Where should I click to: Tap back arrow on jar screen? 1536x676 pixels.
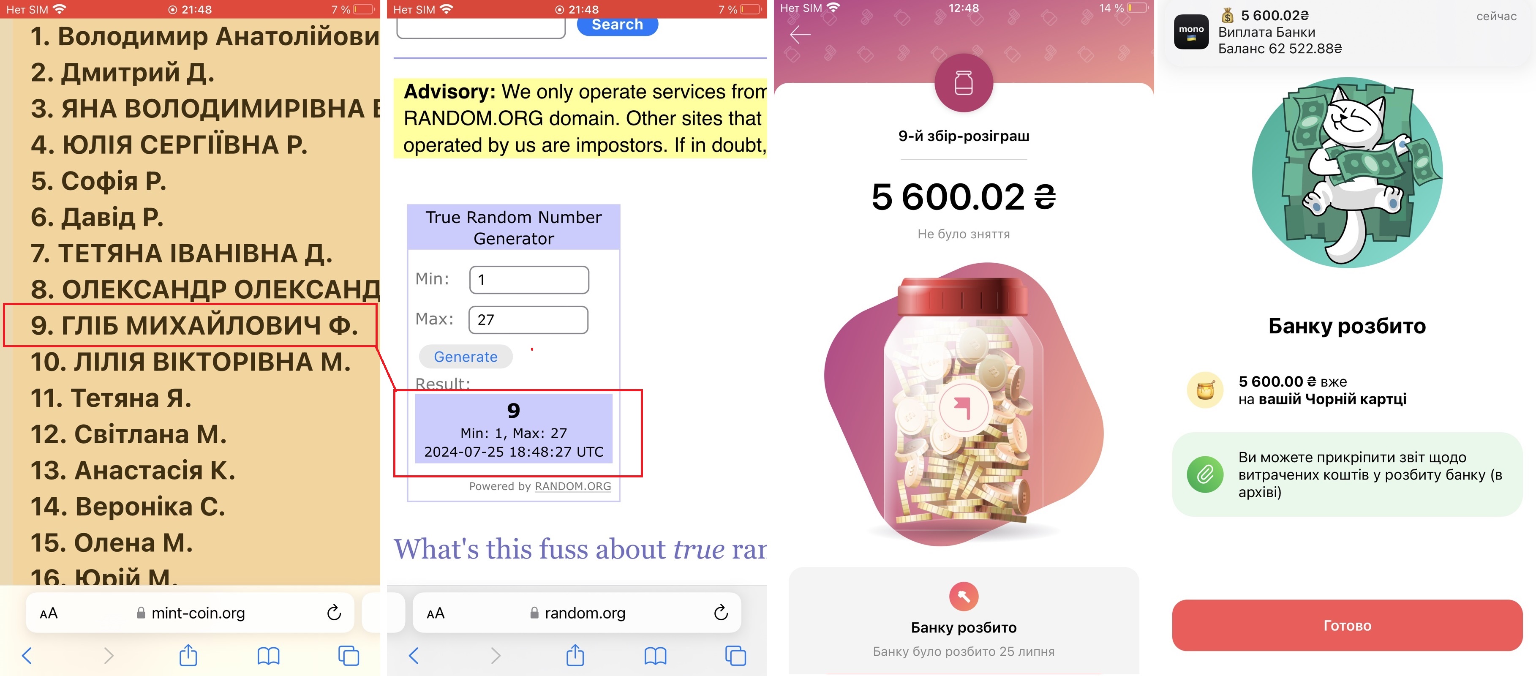click(800, 35)
